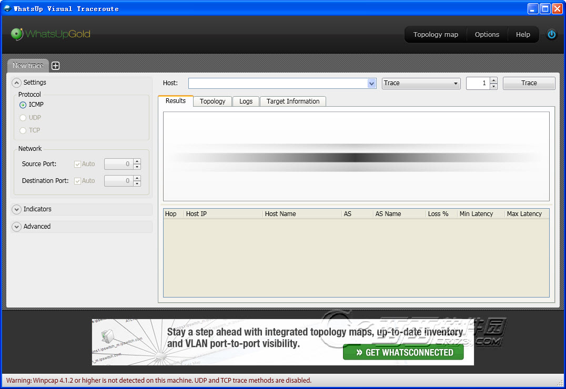The height and width of the screenshot is (389, 566).
Task: Click the Host input field
Action: (x=278, y=84)
